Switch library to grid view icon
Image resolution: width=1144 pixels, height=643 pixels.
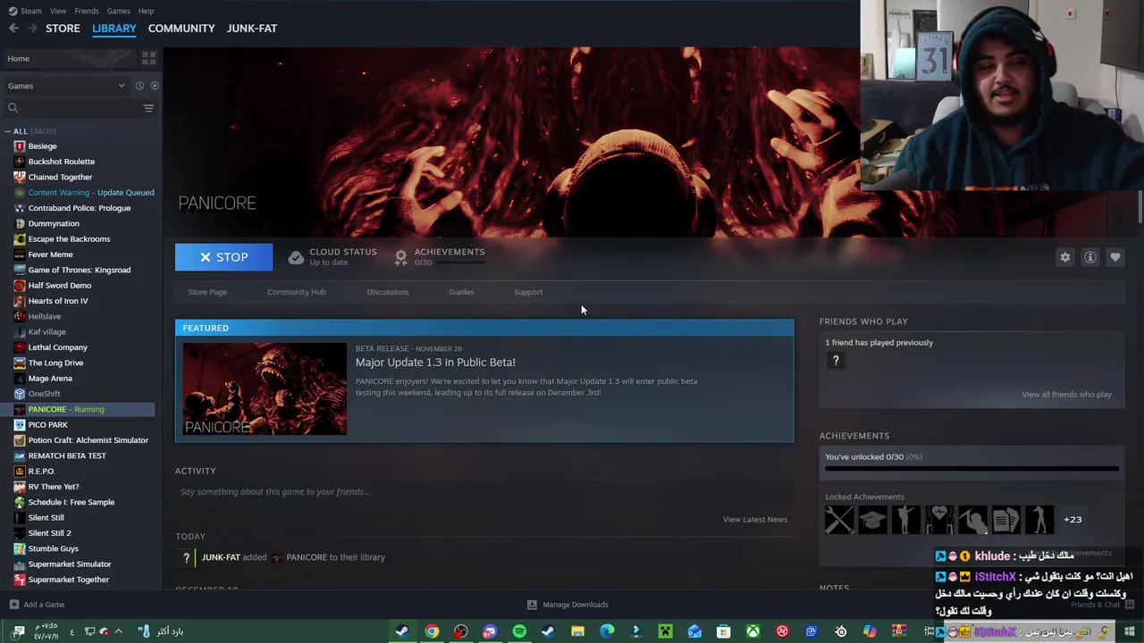pyautogui.click(x=148, y=58)
